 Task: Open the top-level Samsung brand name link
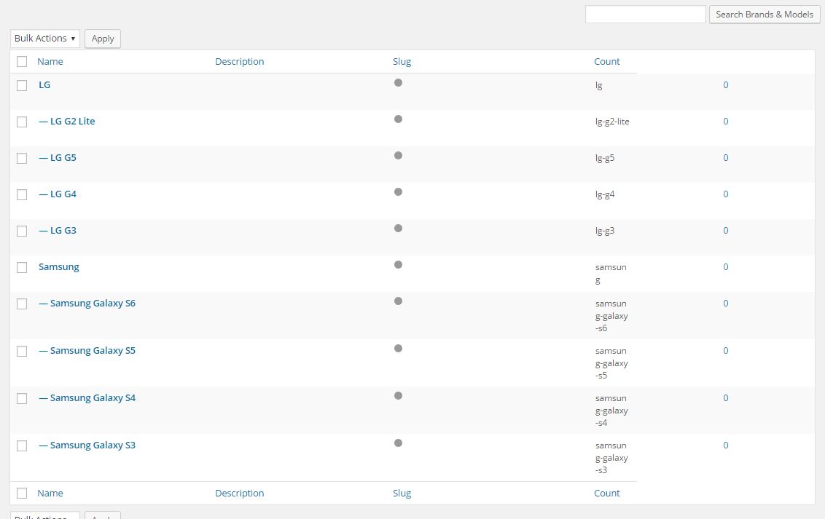[59, 267]
